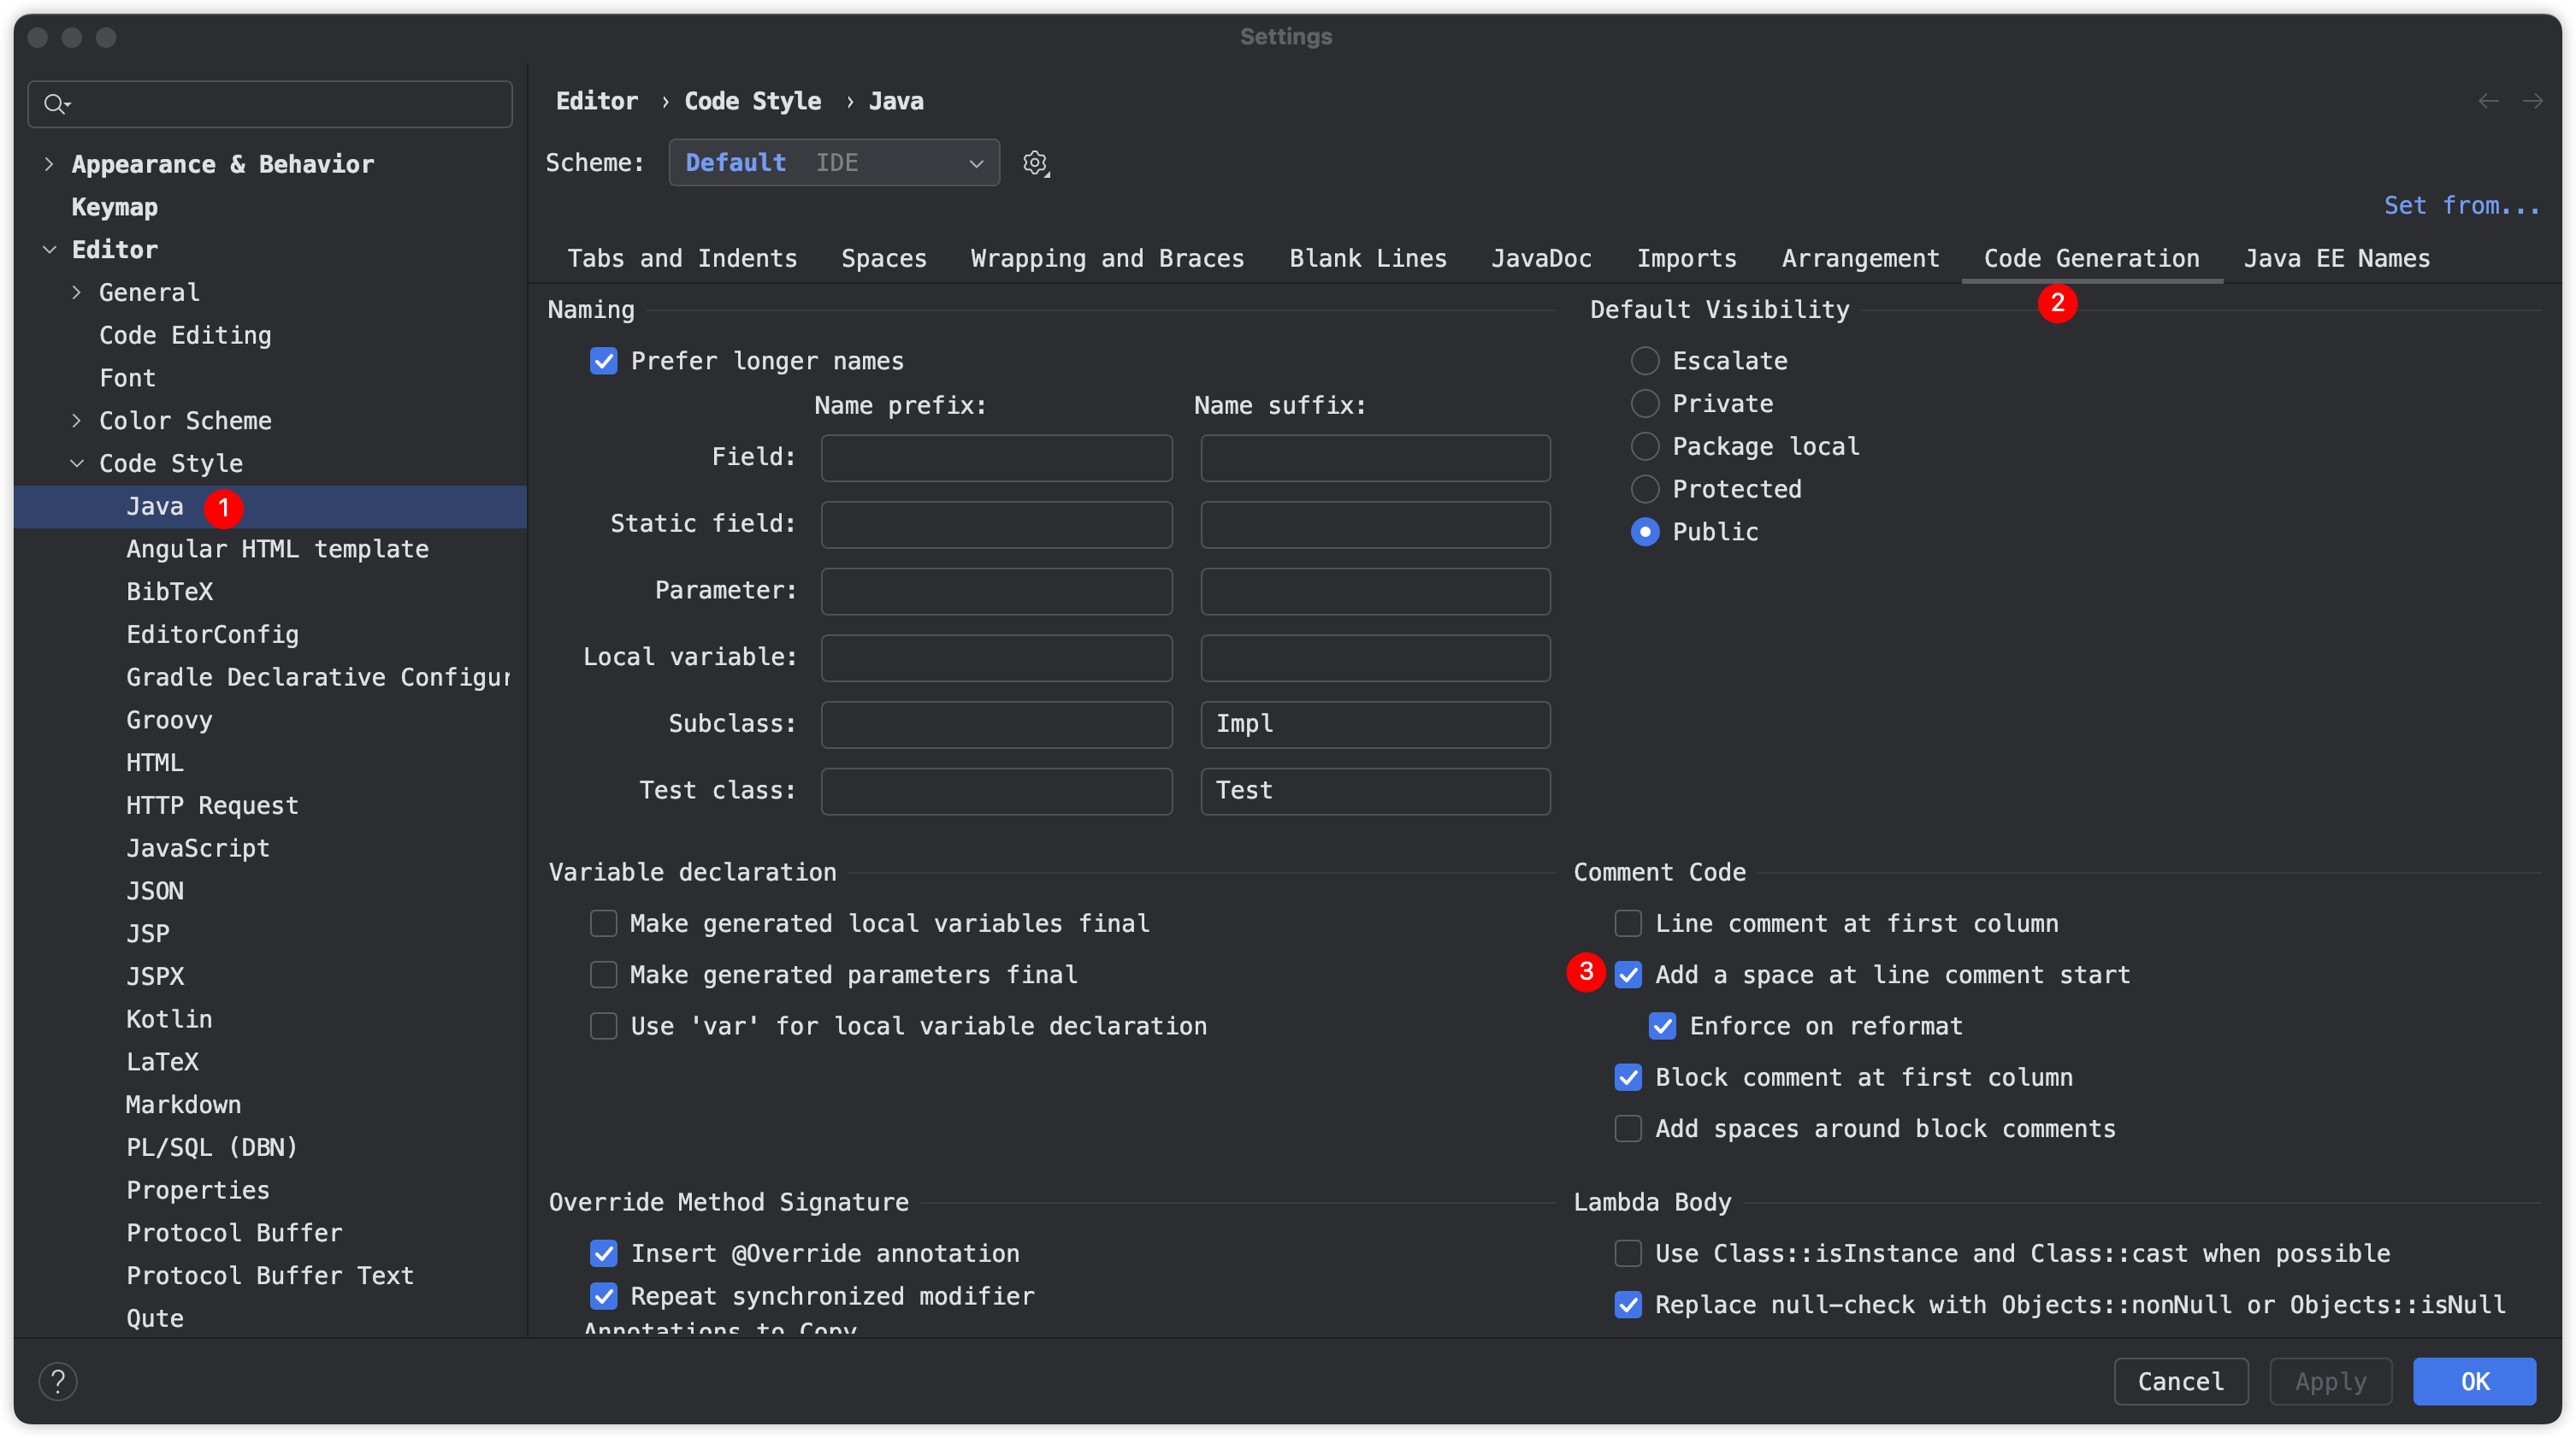Enable Line comment at first column
The height and width of the screenshot is (1438, 2576).
coord(1628,923)
